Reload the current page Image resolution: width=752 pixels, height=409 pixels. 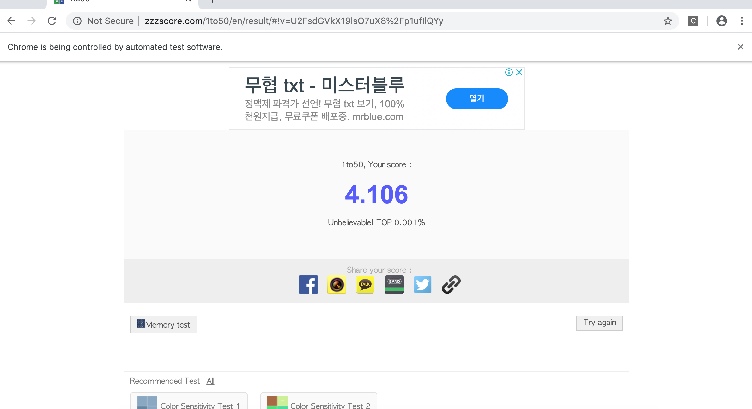pyautogui.click(x=52, y=21)
